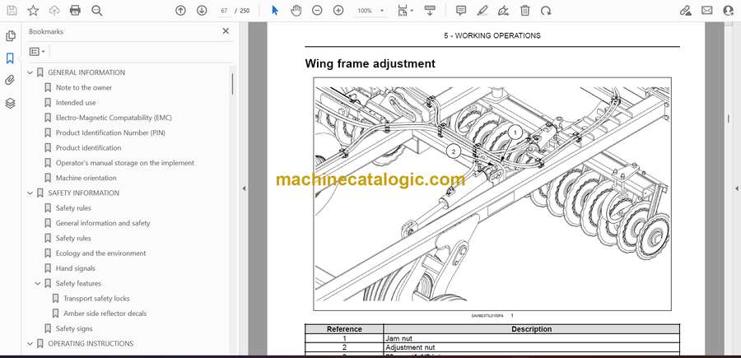
Task: Open the page thumbnails panel
Action: [x=10, y=36]
